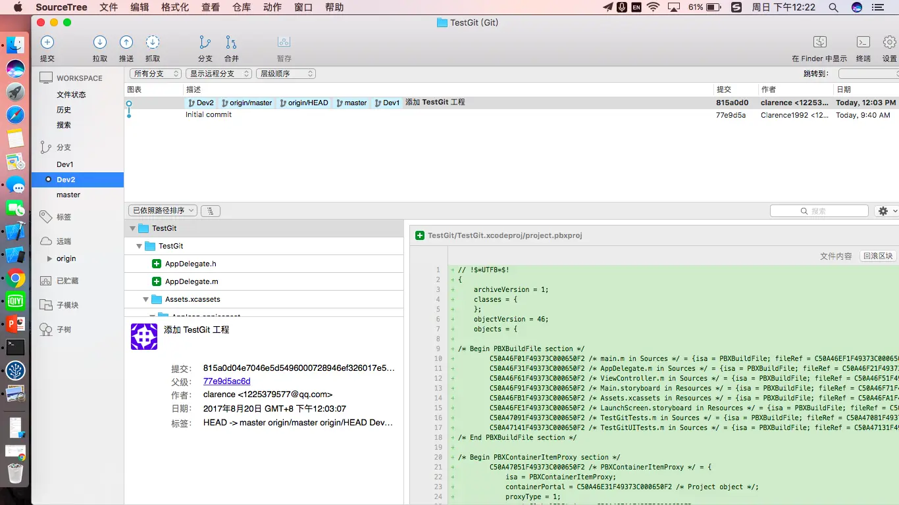Click the Merge (合并) toolbar icon
This screenshot has height=505, width=899.
231,43
